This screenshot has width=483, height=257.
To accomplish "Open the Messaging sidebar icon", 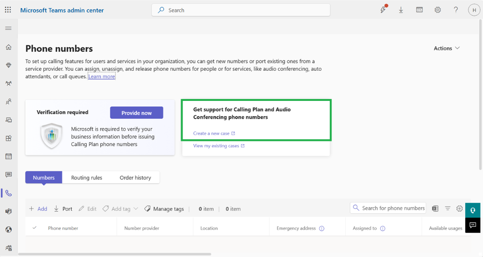I will coord(8,175).
